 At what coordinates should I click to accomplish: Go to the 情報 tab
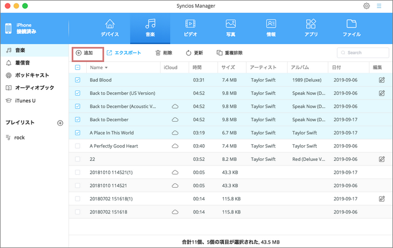[x=271, y=28]
